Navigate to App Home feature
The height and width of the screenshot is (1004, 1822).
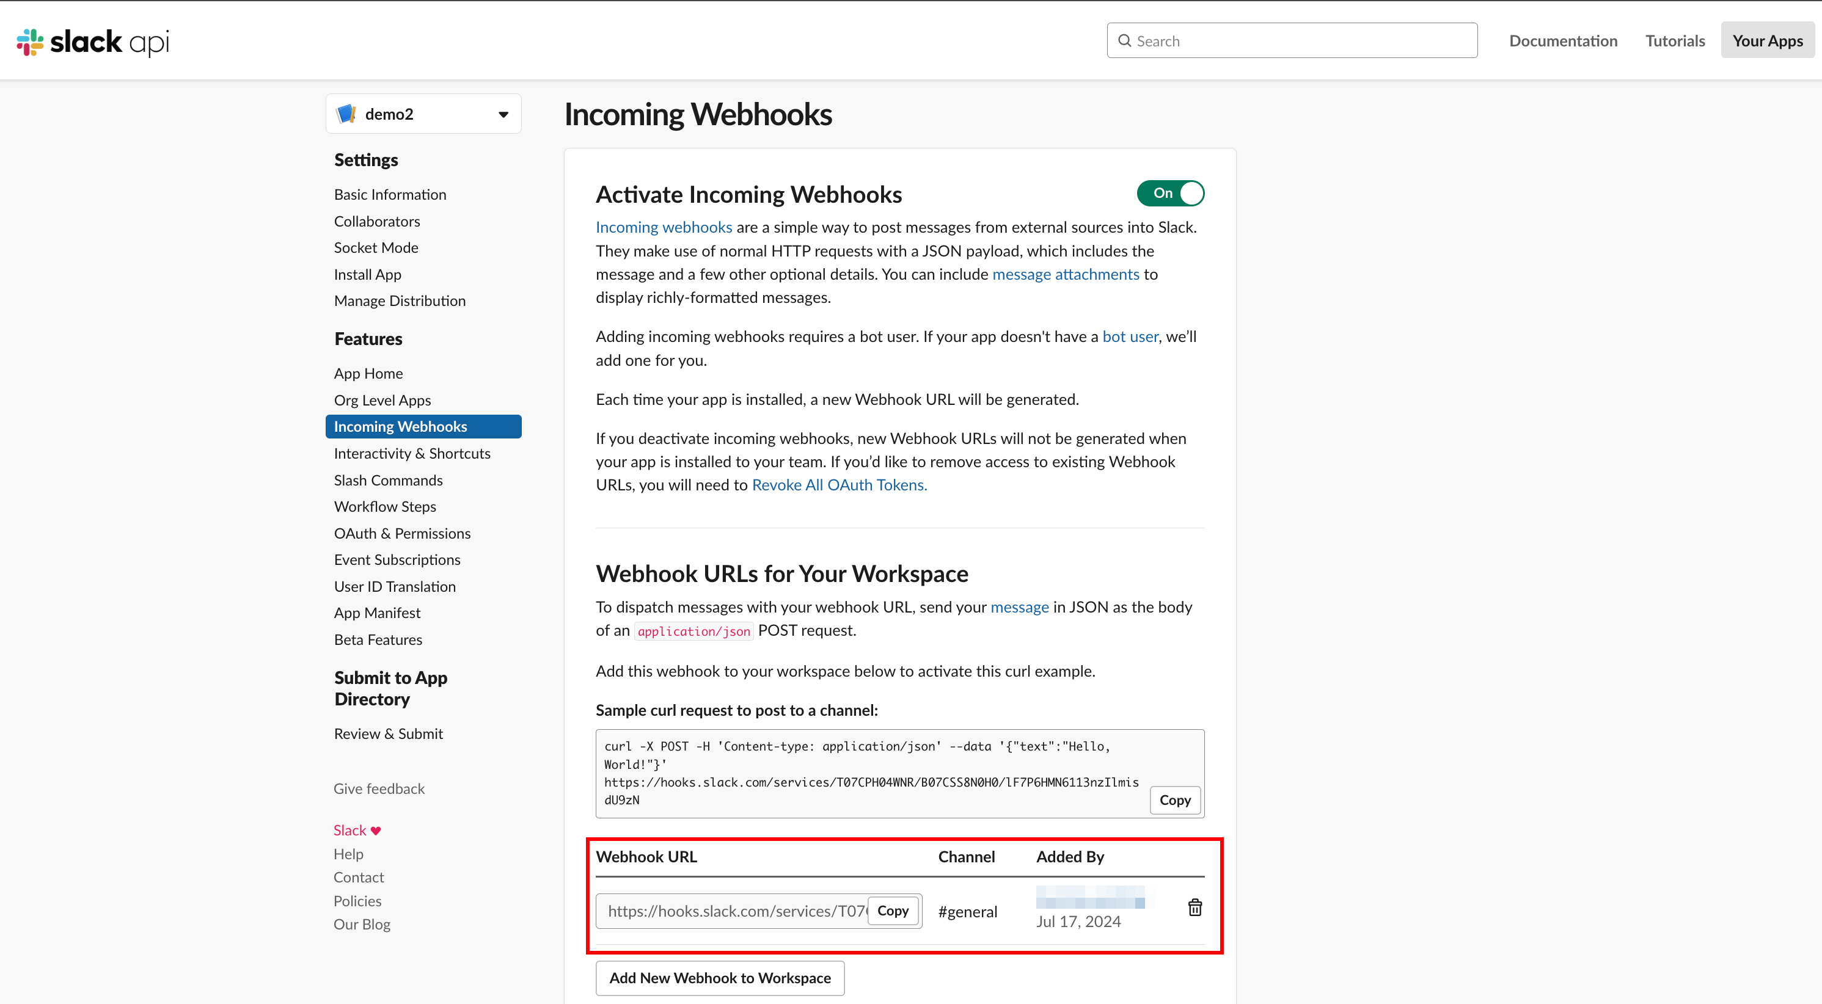(x=368, y=373)
